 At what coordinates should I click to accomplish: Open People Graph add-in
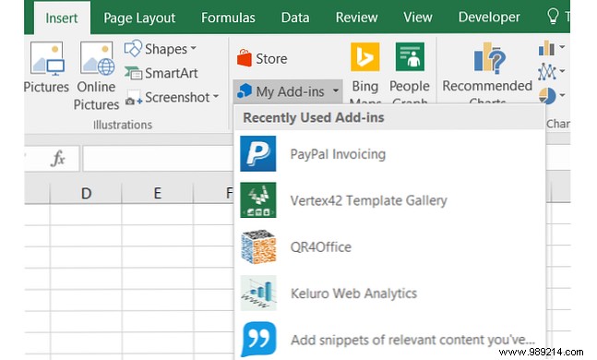[410, 72]
